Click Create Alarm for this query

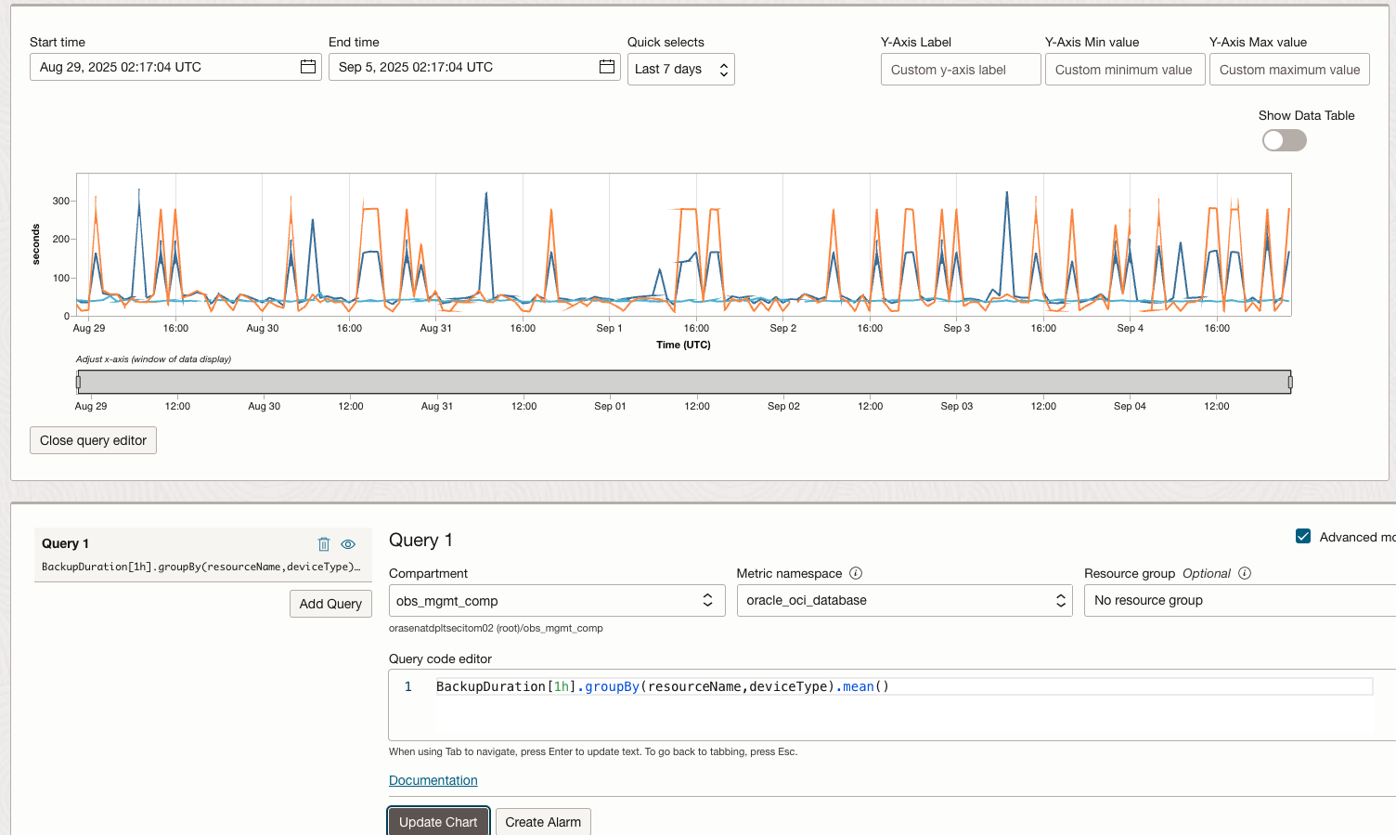[543, 821]
